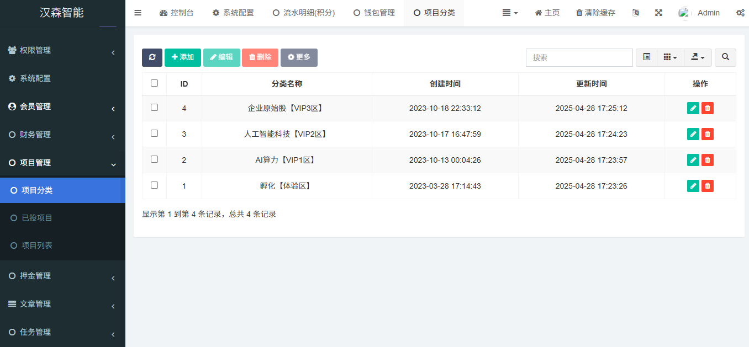Click the search magnifier icon button

coord(725,57)
